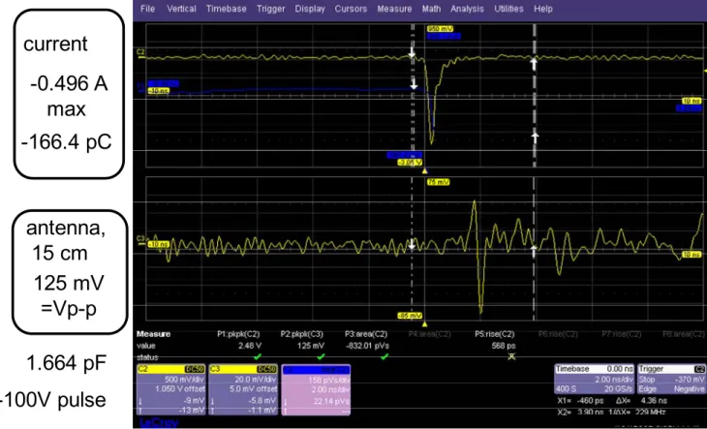707x429 pixels.
Task: Click the Measure table row label
Action: tap(153, 334)
